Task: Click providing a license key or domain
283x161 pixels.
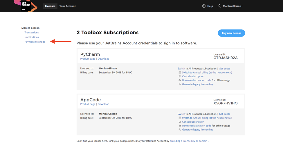Action: pyautogui.click(x=188, y=141)
